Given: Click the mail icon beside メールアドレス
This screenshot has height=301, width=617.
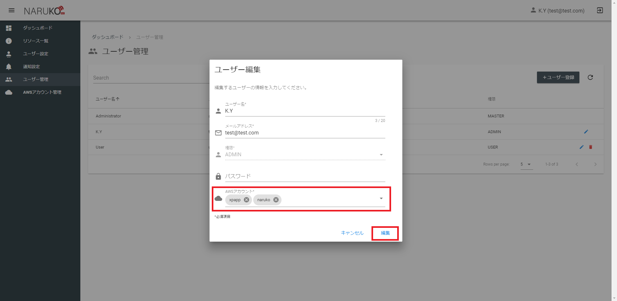Looking at the screenshot, I should point(218,133).
